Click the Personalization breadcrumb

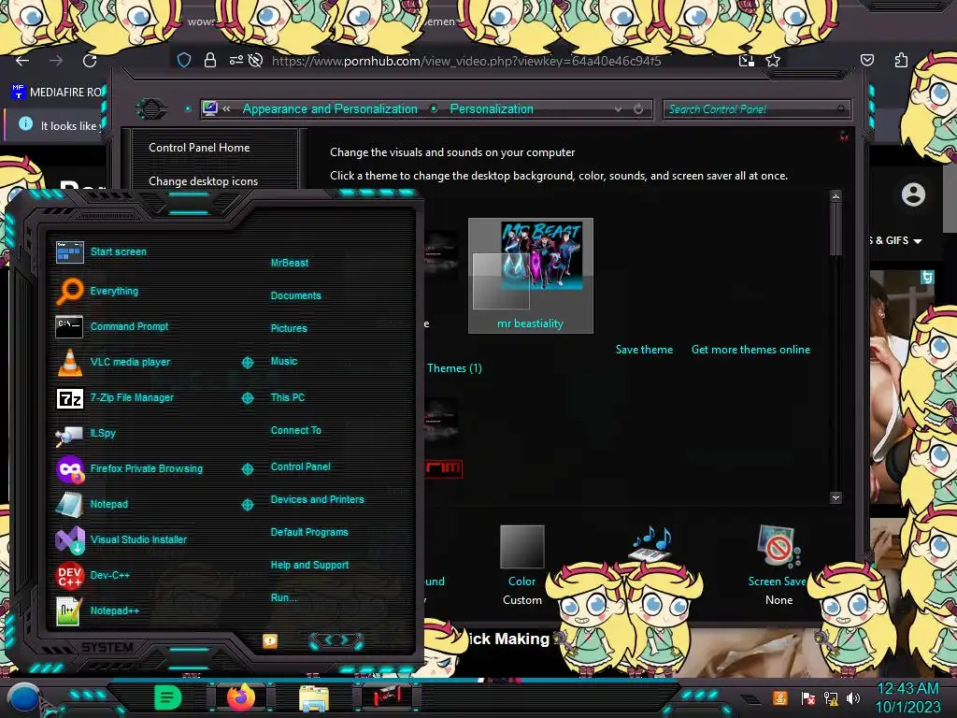click(x=492, y=108)
